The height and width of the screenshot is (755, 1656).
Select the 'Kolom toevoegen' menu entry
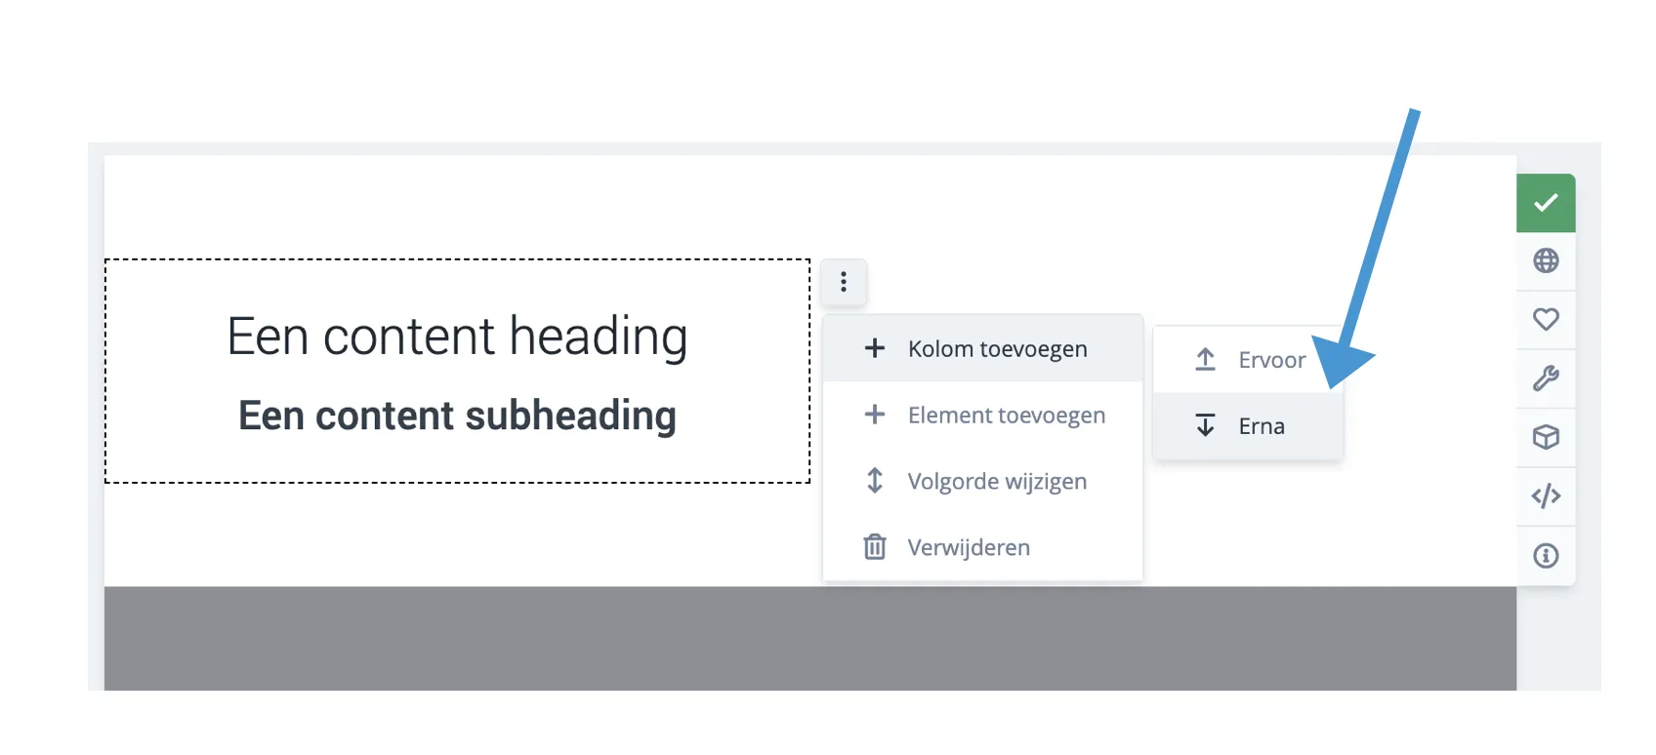tap(997, 348)
